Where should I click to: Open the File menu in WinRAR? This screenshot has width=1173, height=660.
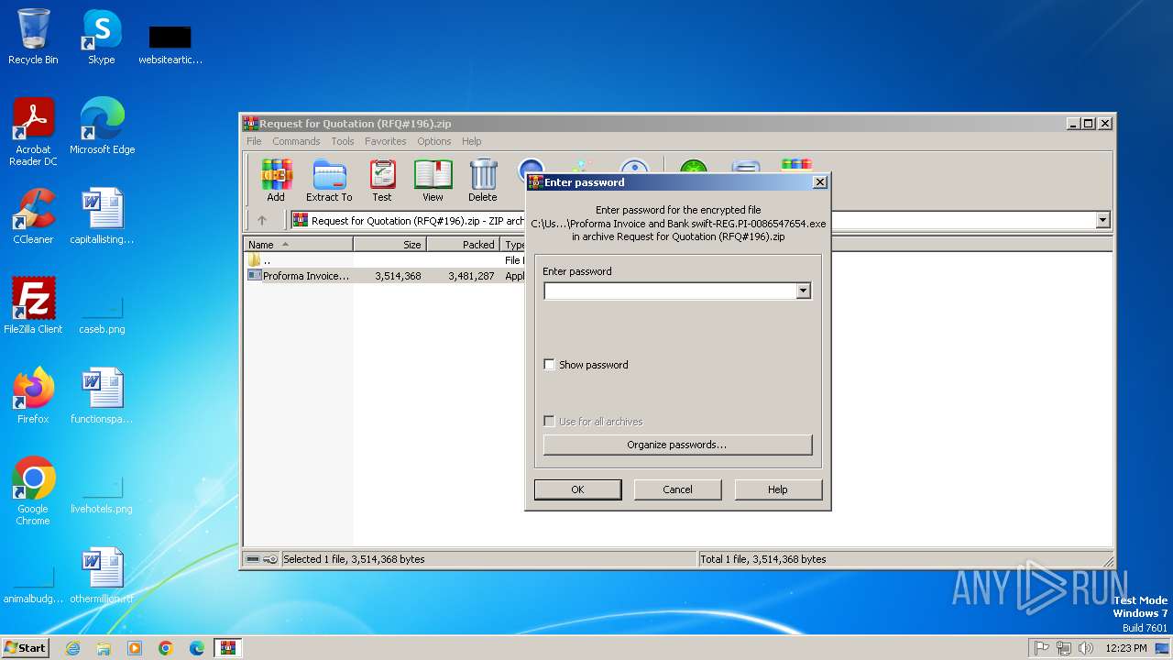tap(254, 141)
